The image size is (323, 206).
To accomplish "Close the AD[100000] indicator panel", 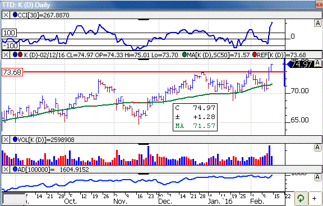I will pos(6,170).
